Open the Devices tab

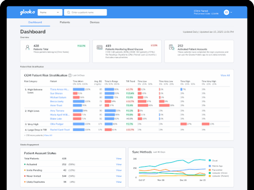(x=95, y=22)
